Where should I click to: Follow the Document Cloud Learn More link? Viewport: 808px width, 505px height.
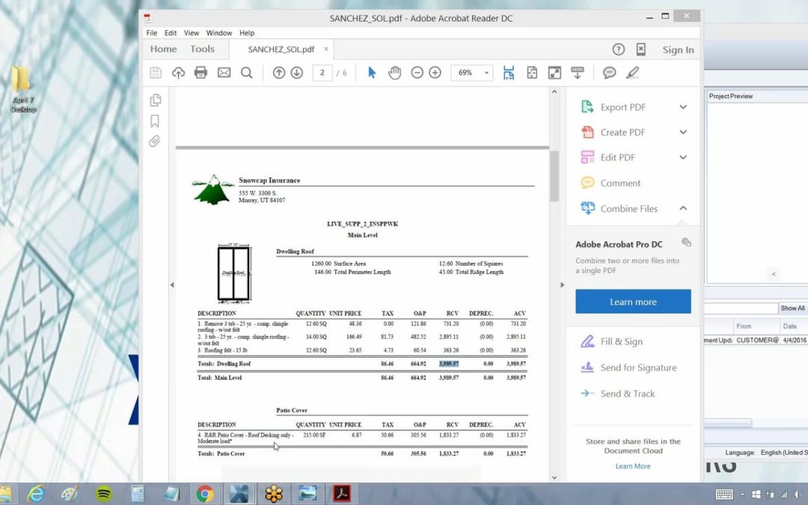point(633,466)
